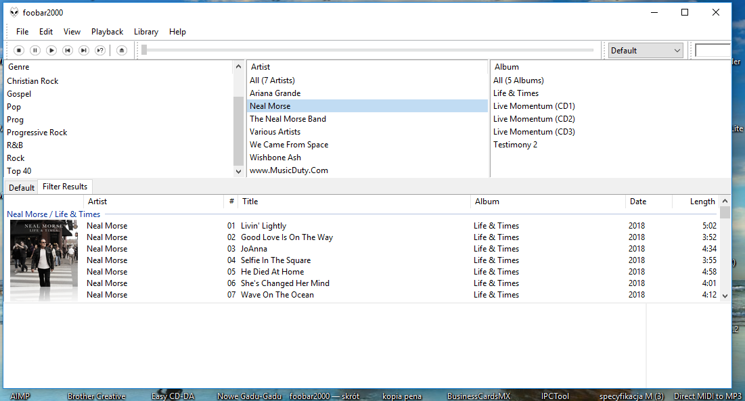Click the Neal Morse / Life & Times group header
This screenshot has width=745, height=401.
point(53,214)
